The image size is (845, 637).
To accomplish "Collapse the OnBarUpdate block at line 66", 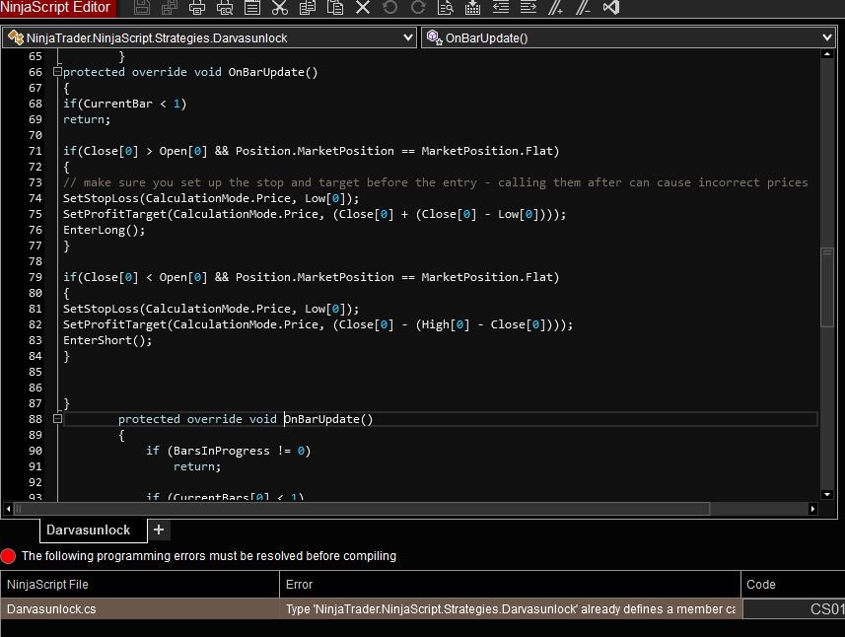I will coord(57,72).
